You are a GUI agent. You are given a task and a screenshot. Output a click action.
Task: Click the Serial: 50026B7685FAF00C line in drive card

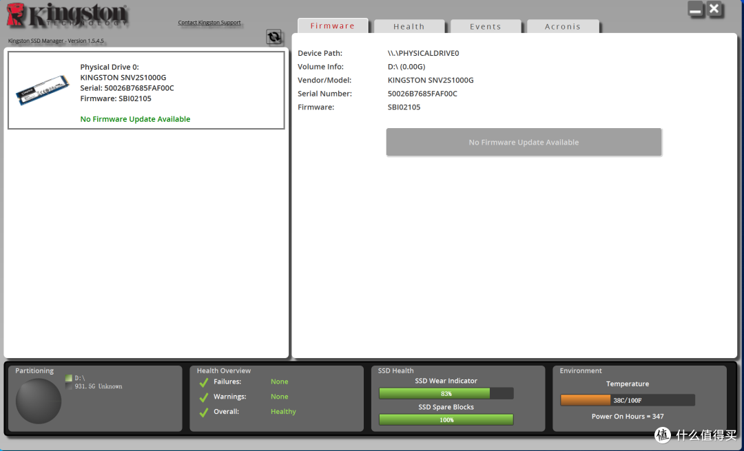[x=127, y=87]
